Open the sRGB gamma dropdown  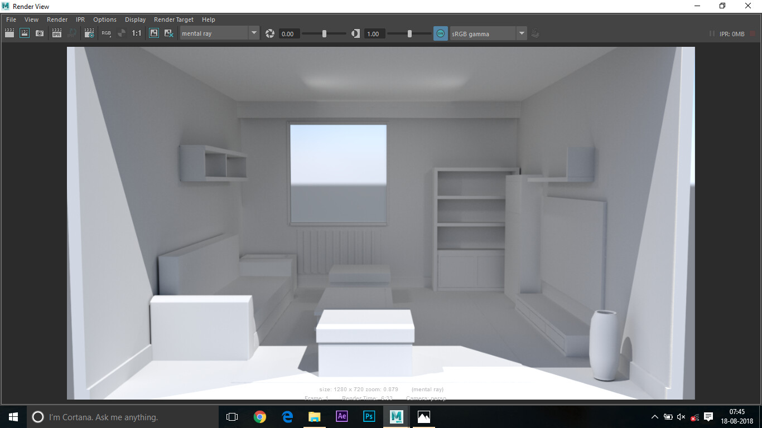point(522,33)
